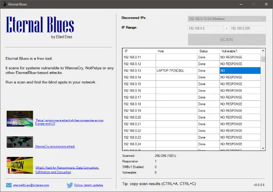Screen dimensions: 273x192
Task: Open What's Next for Ransomware link
Action: (67, 170)
